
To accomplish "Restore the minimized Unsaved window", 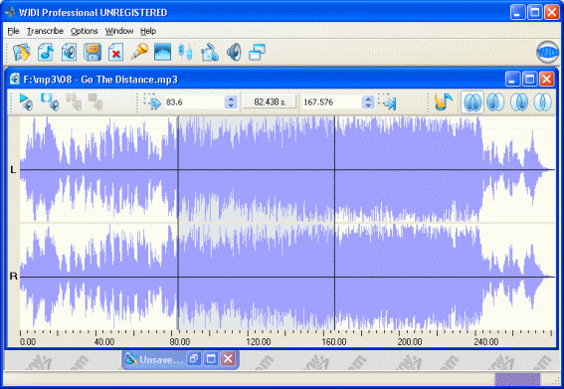I will (194, 359).
